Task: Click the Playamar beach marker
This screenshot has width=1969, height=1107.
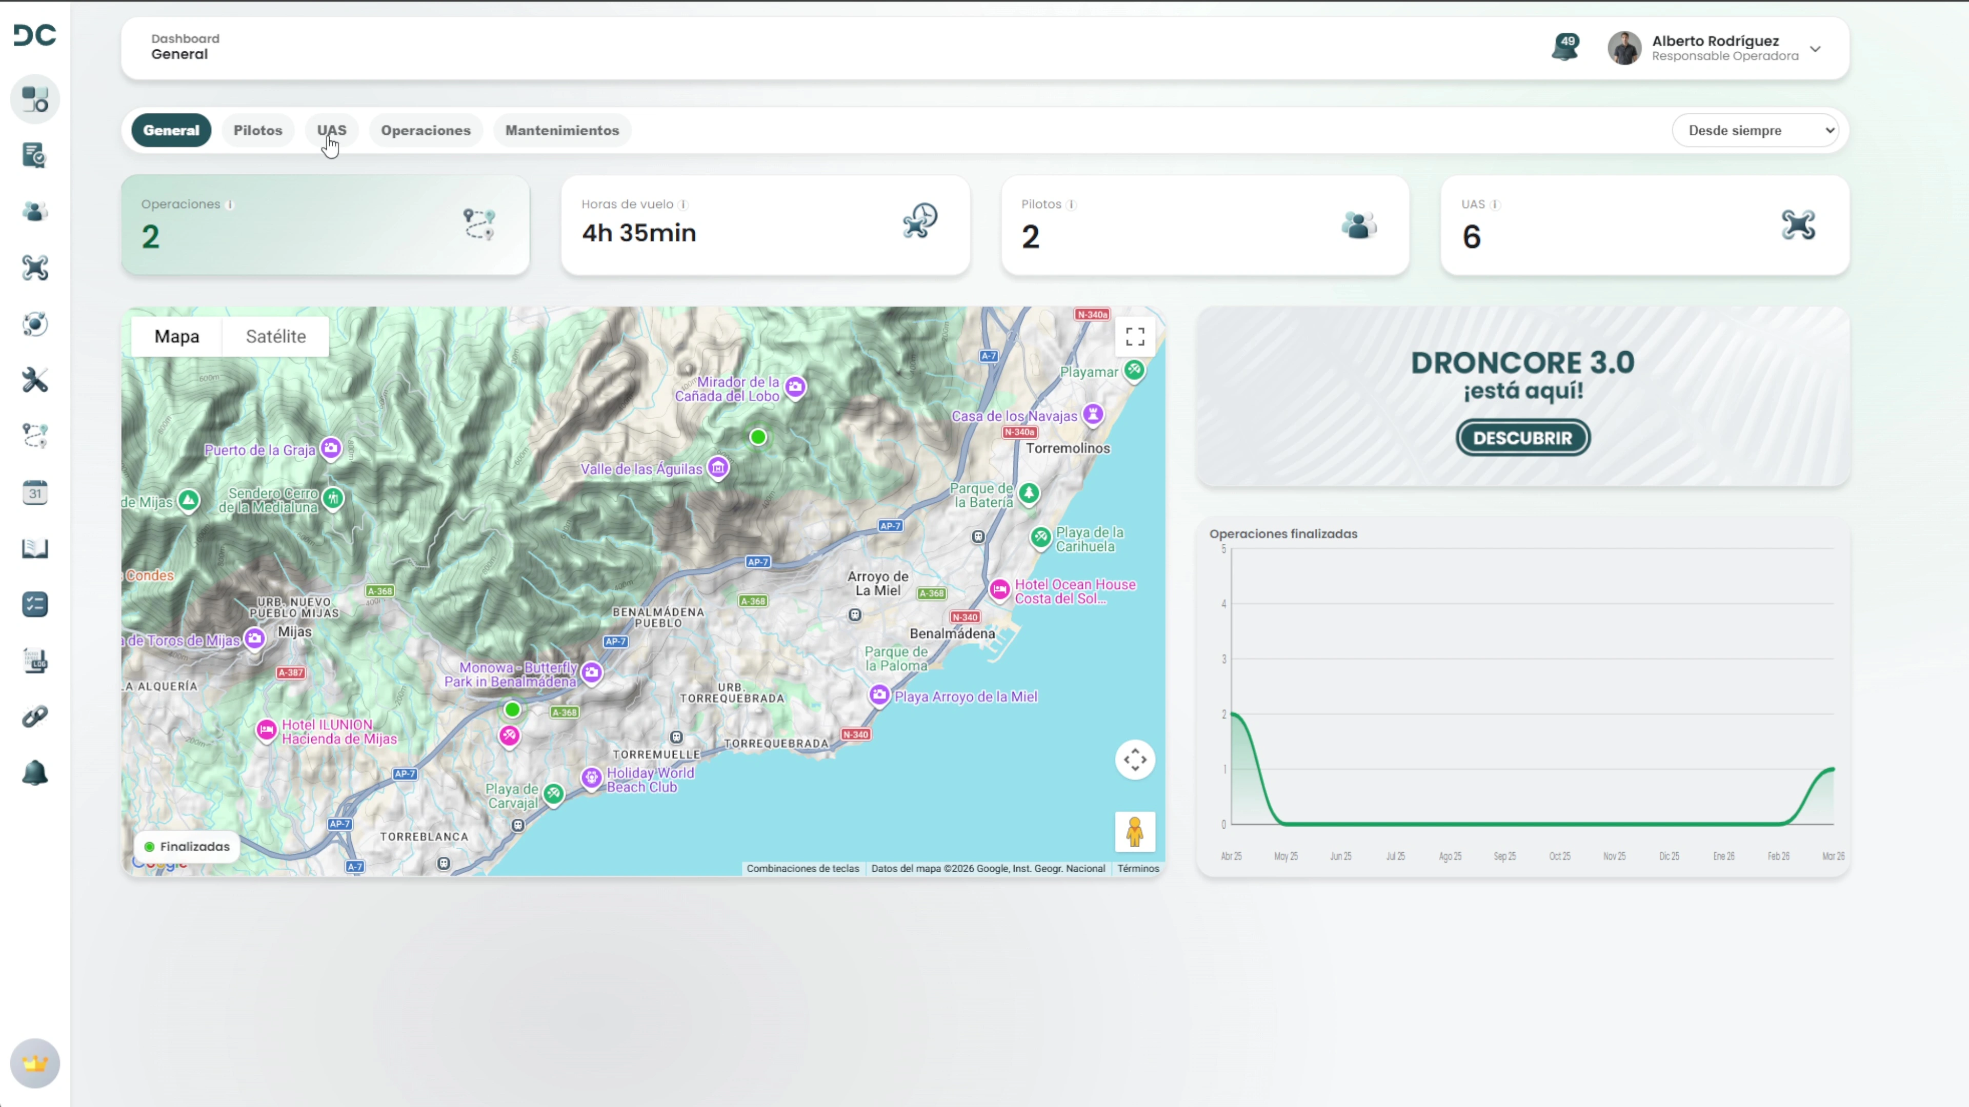Action: 1134,371
